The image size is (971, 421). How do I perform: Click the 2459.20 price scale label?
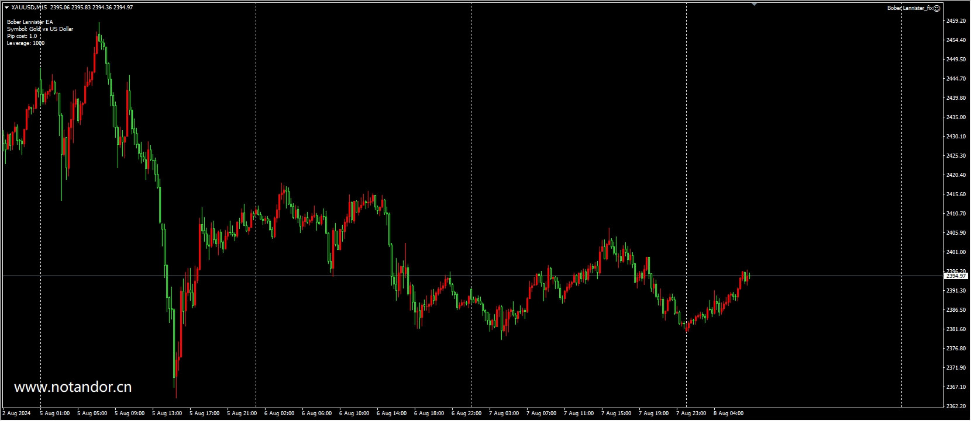pos(955,21)
